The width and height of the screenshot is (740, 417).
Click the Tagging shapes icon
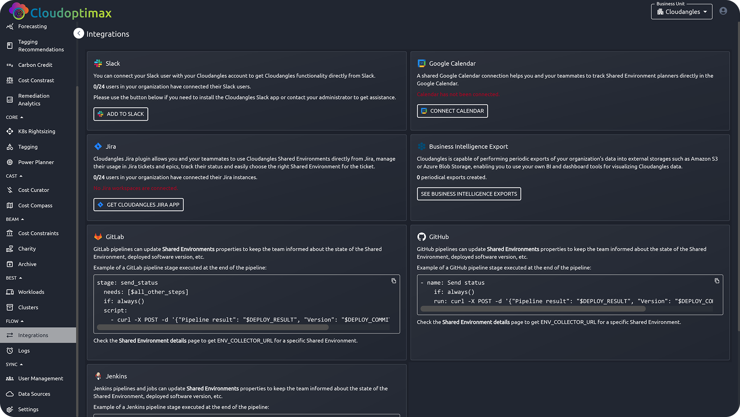10,147
